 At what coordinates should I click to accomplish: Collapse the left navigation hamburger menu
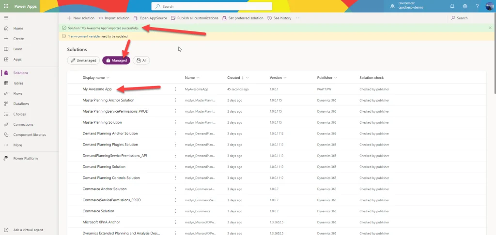6,18
